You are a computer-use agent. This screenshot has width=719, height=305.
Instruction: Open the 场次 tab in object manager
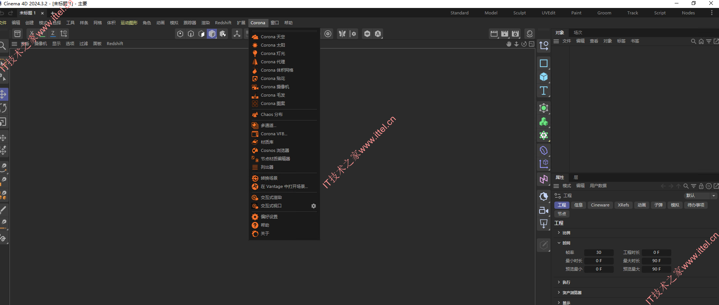pyautogui.click(x=578, y=33)
